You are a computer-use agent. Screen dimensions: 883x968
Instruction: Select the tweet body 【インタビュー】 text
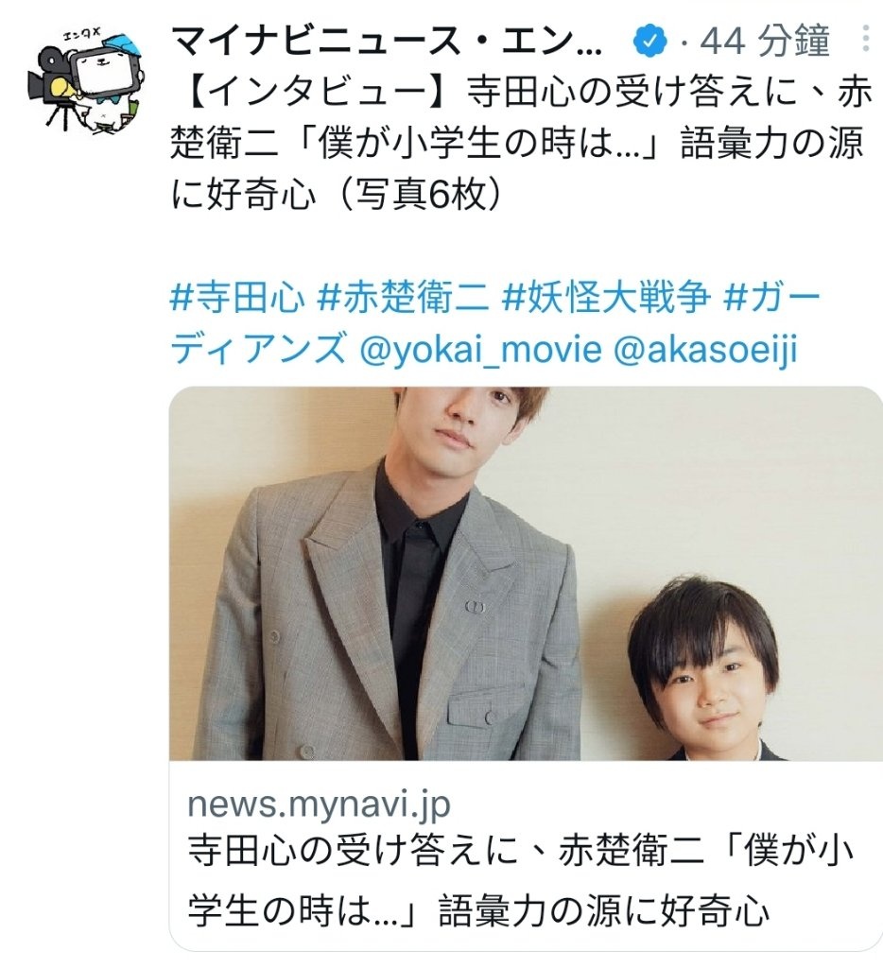pyautogui.click(x=315, y=94)
